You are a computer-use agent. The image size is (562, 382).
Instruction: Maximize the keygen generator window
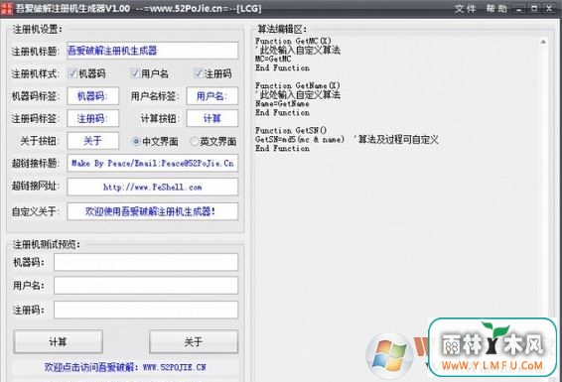(534, 9)
